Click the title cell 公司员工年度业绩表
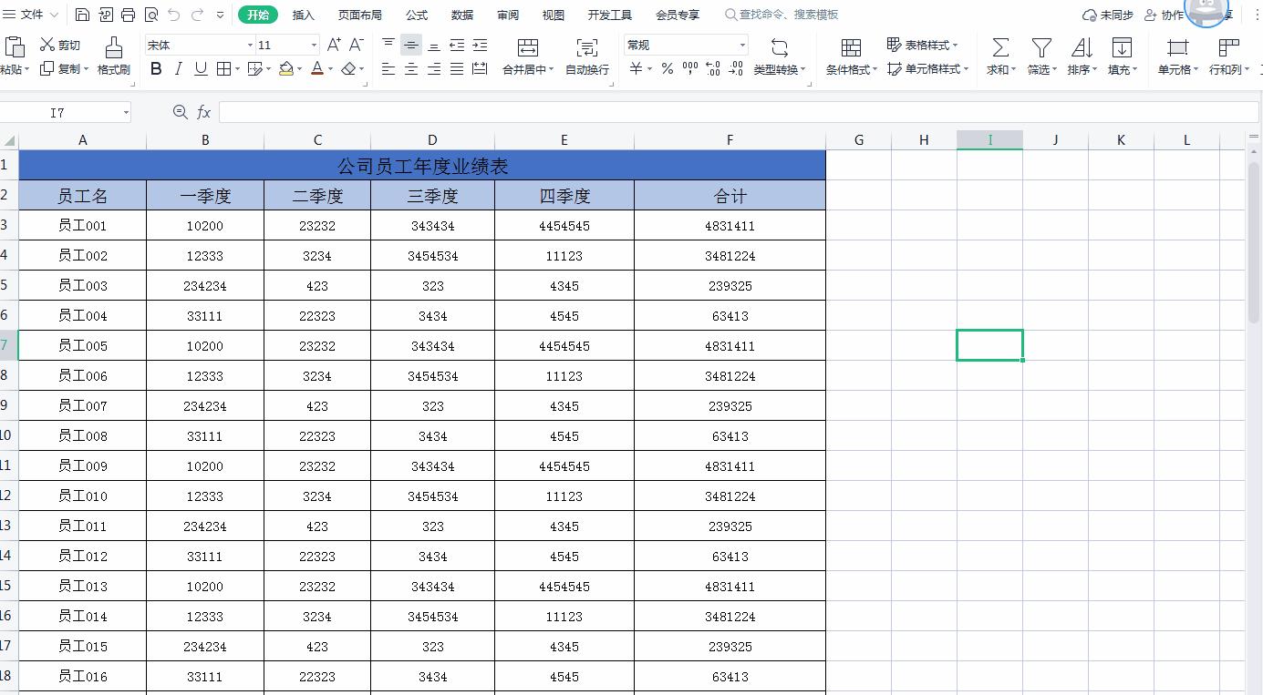This screenshot has width=1263, height=695. (422, 166)
